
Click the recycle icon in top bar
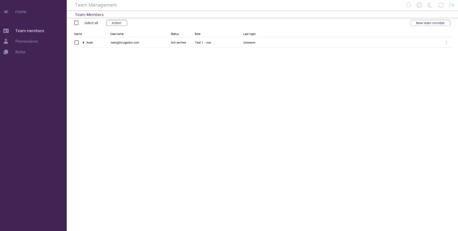click(408, 5)
